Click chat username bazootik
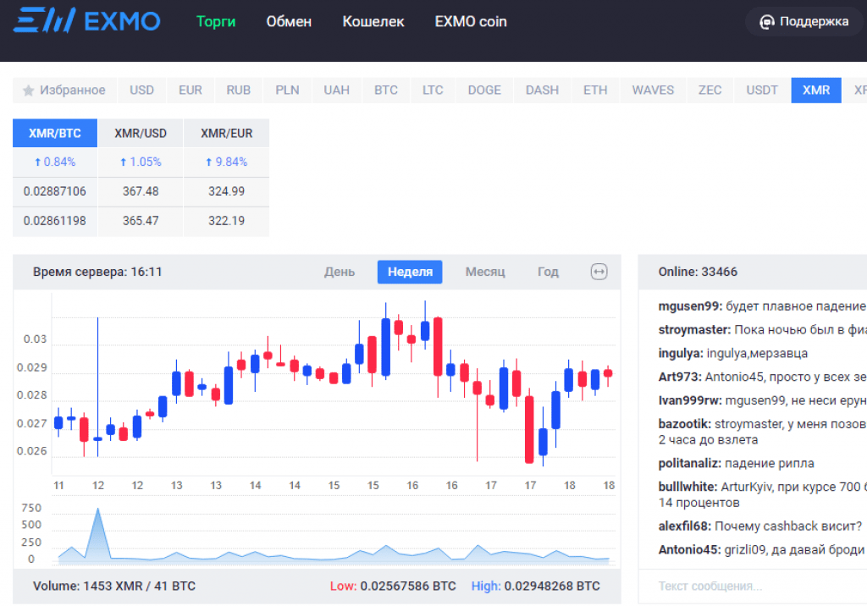Image resolution: width=867 pixels, height=606 pixels. coord(684,424)
